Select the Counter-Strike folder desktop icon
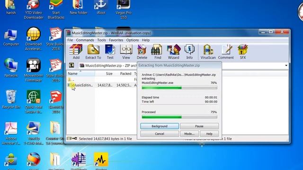This screenshot has height=170, width=303. pyautogui.click(x=55, y=133)
